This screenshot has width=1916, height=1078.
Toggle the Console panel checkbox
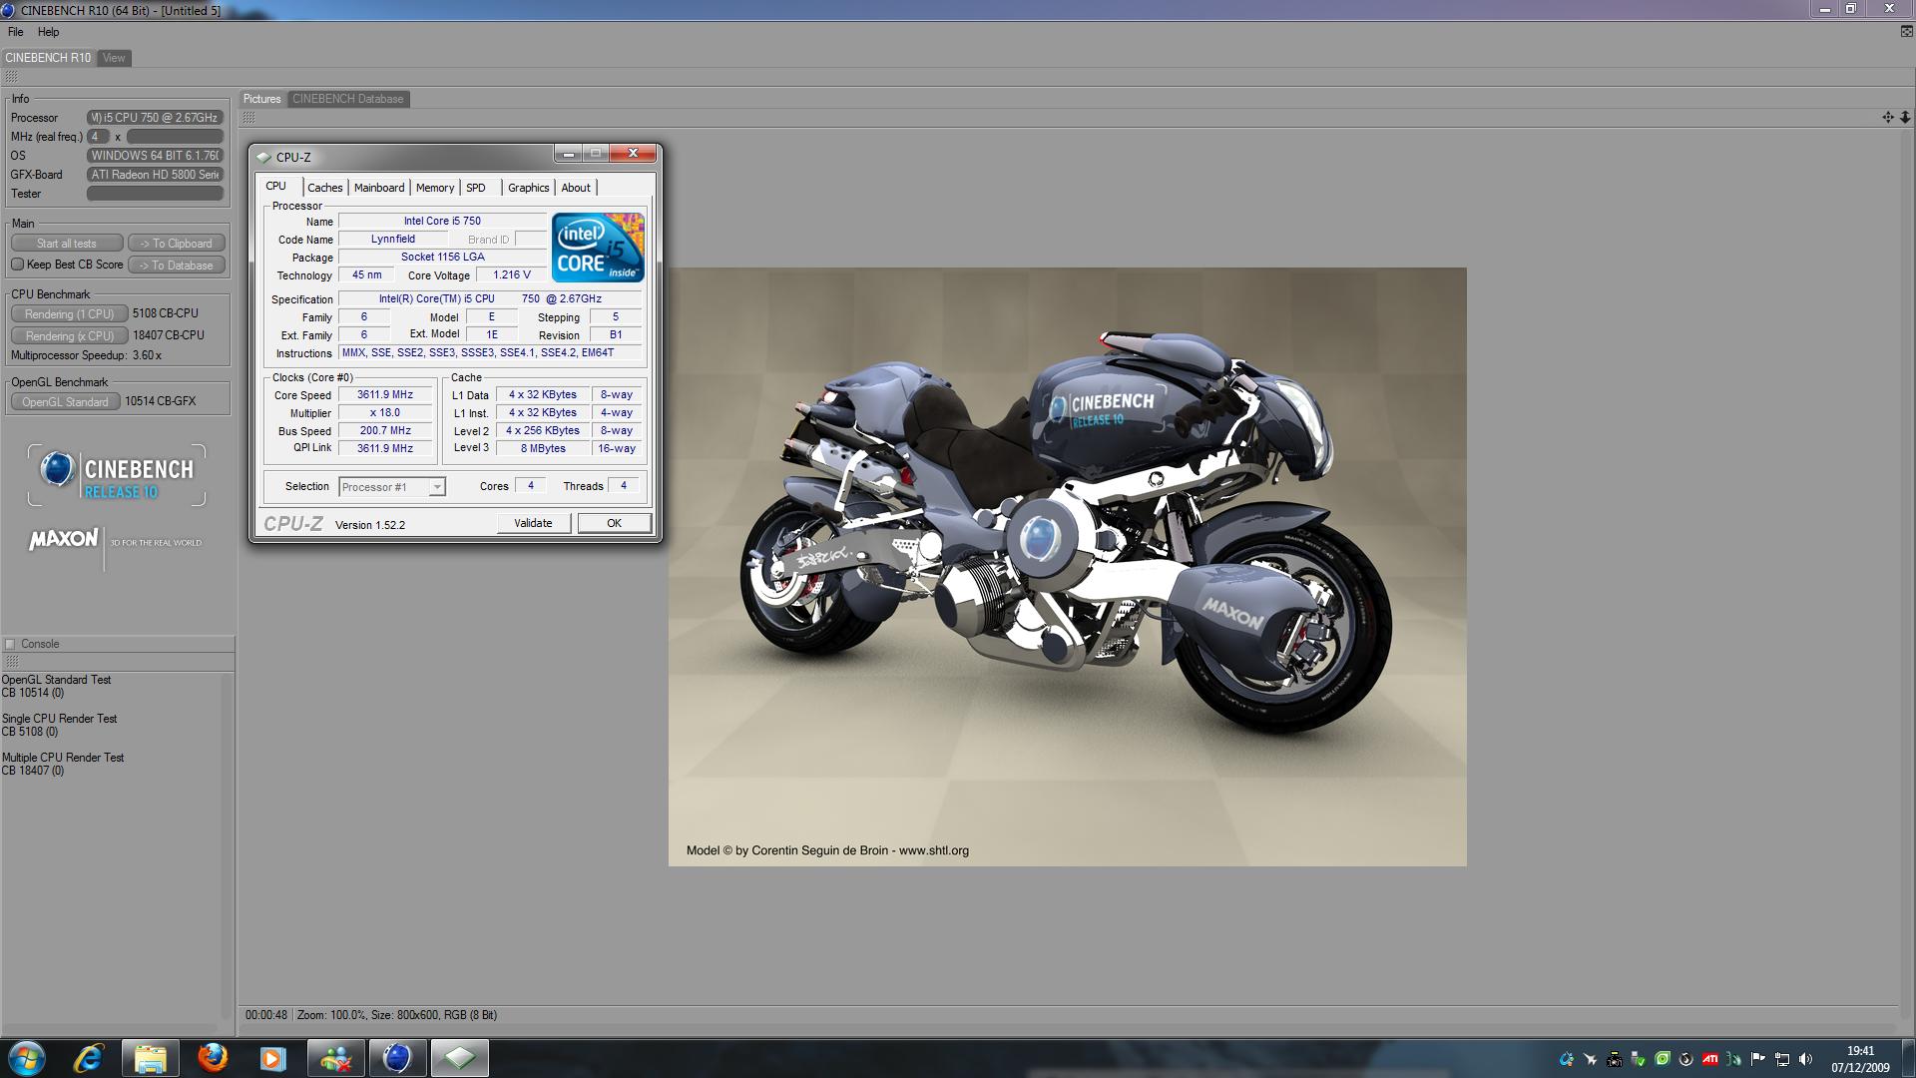click(10, 644)
